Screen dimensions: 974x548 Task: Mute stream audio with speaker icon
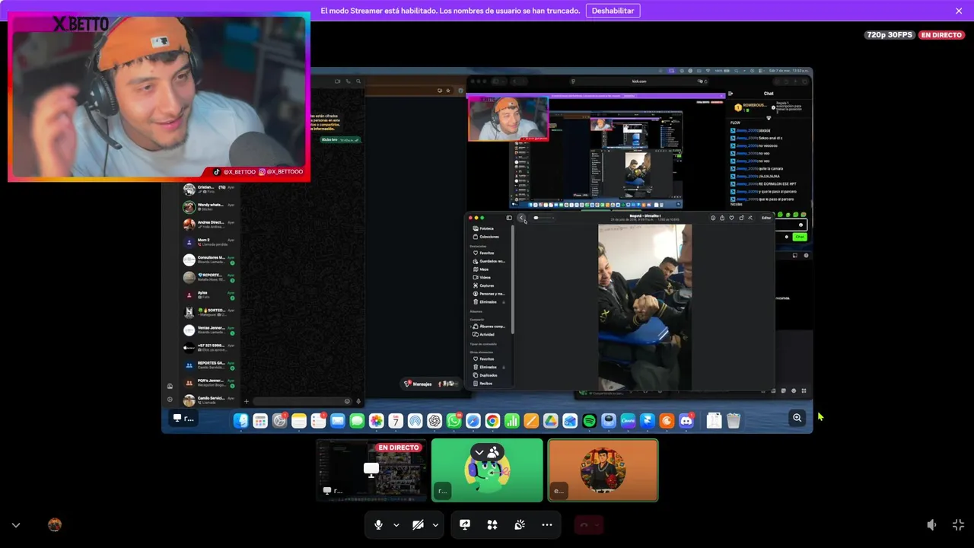931,525
